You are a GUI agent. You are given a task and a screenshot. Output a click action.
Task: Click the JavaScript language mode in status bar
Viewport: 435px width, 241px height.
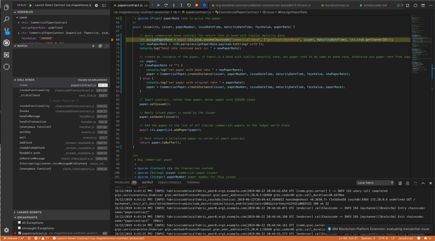click(x=406, y=238)
